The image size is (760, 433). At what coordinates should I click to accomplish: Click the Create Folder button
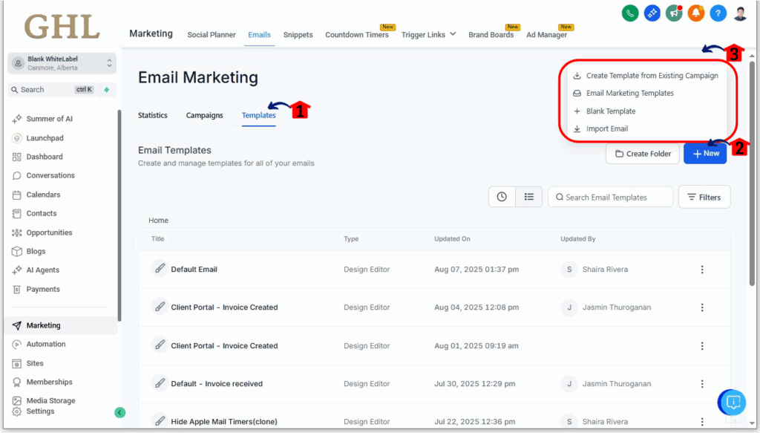(x=643, y=154)
